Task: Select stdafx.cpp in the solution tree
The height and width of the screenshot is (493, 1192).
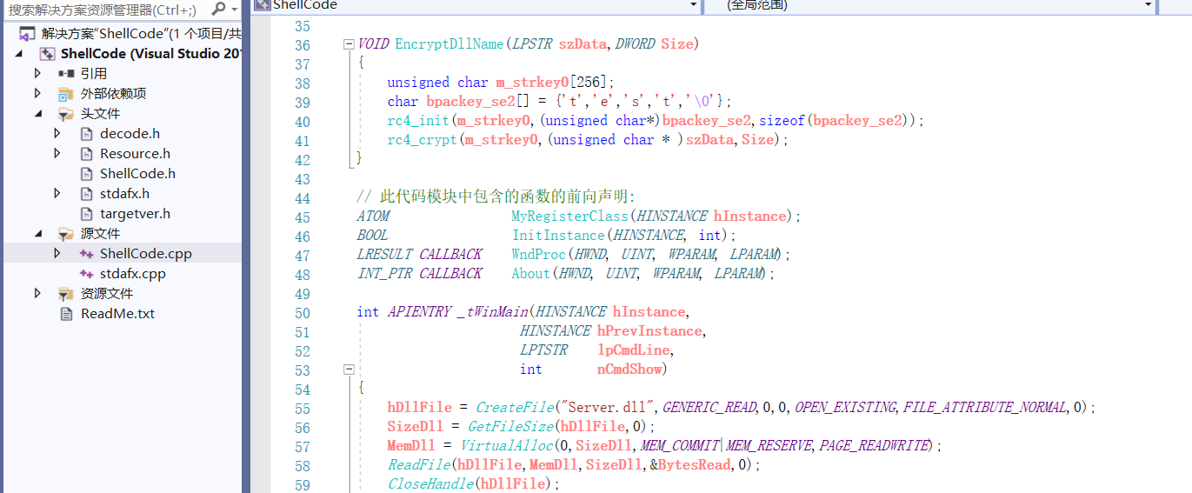Action: point(133,274)
